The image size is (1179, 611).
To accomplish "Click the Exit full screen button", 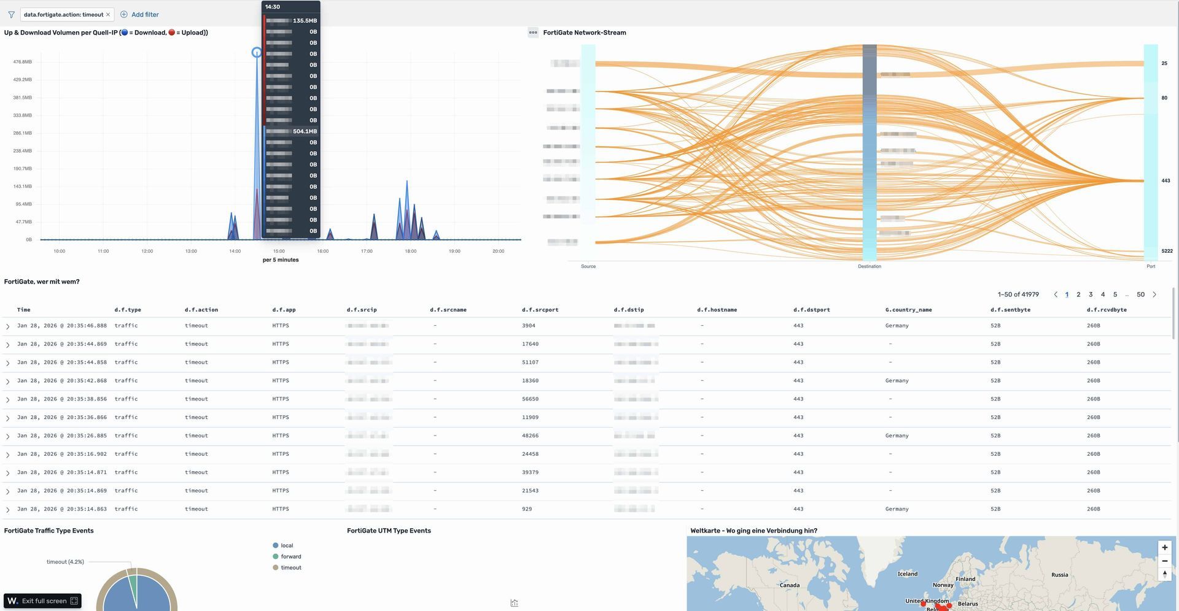I will pos(42,601).
